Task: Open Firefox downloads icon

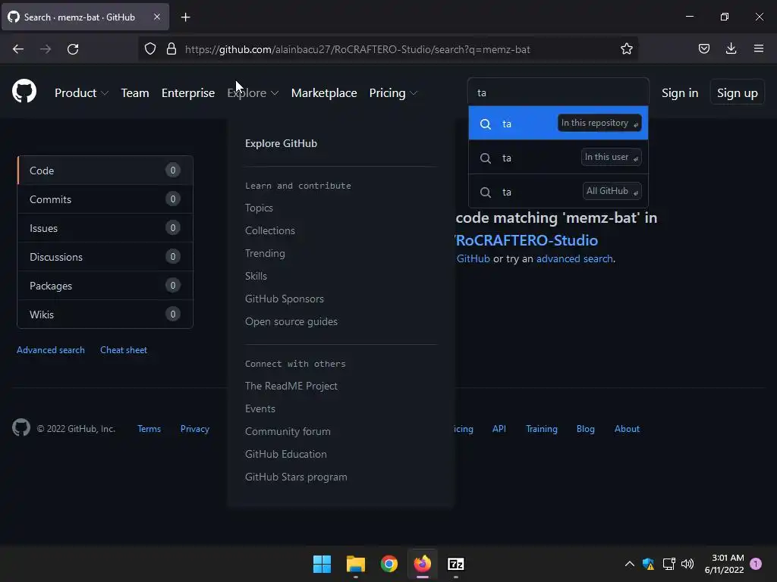Action: tap(731, 48)
